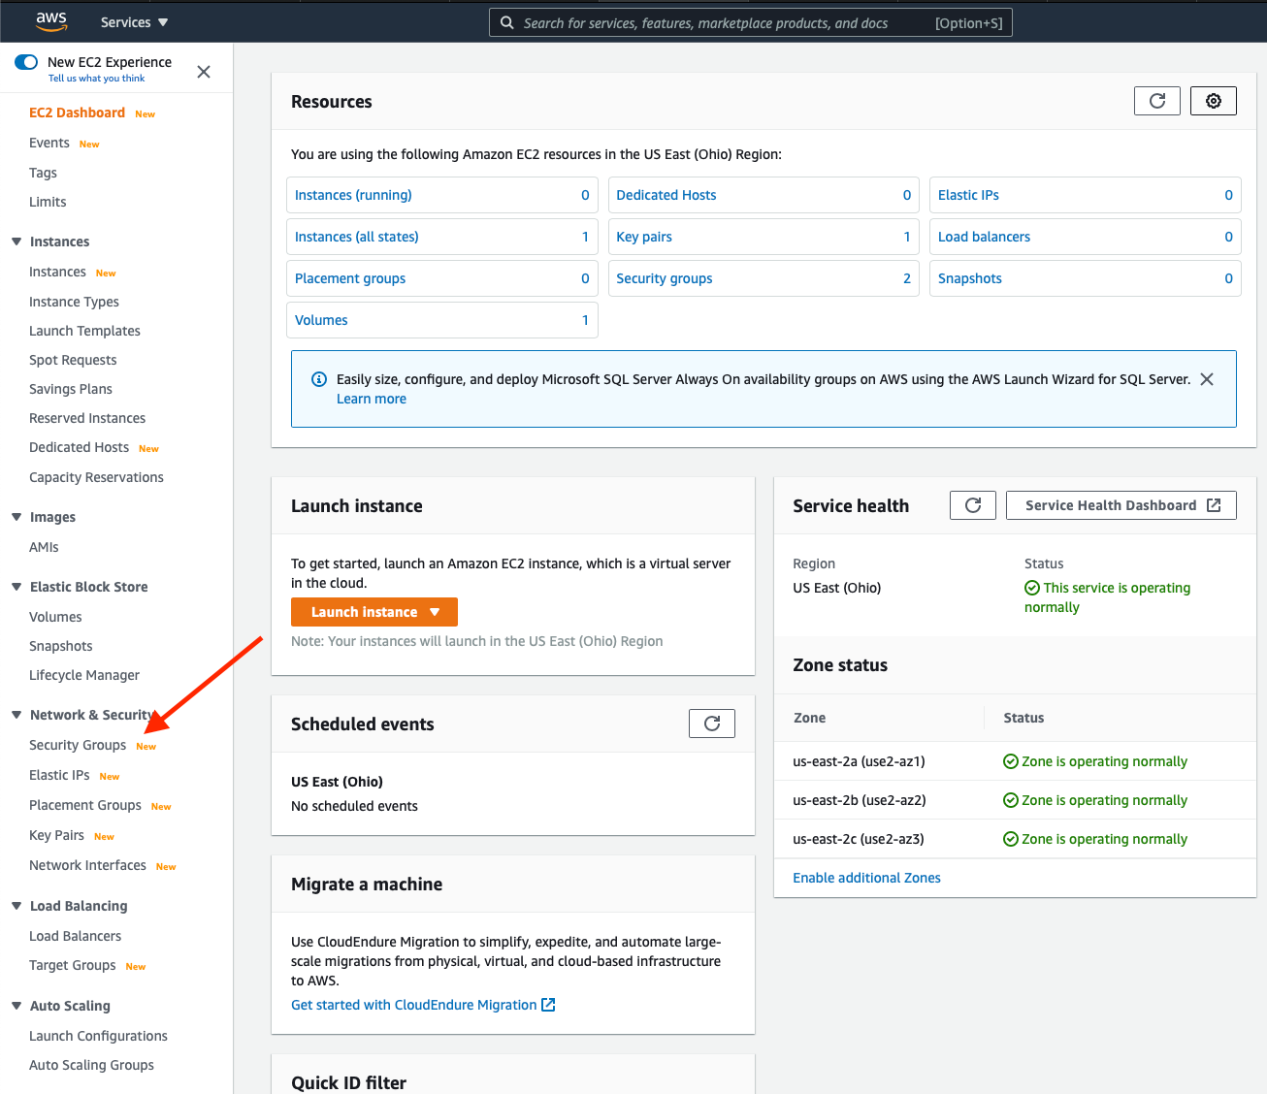This screenshot has height=1094, width=1267.
Task: Click green check icon for us-east-2c
Action: point(1011,839)
